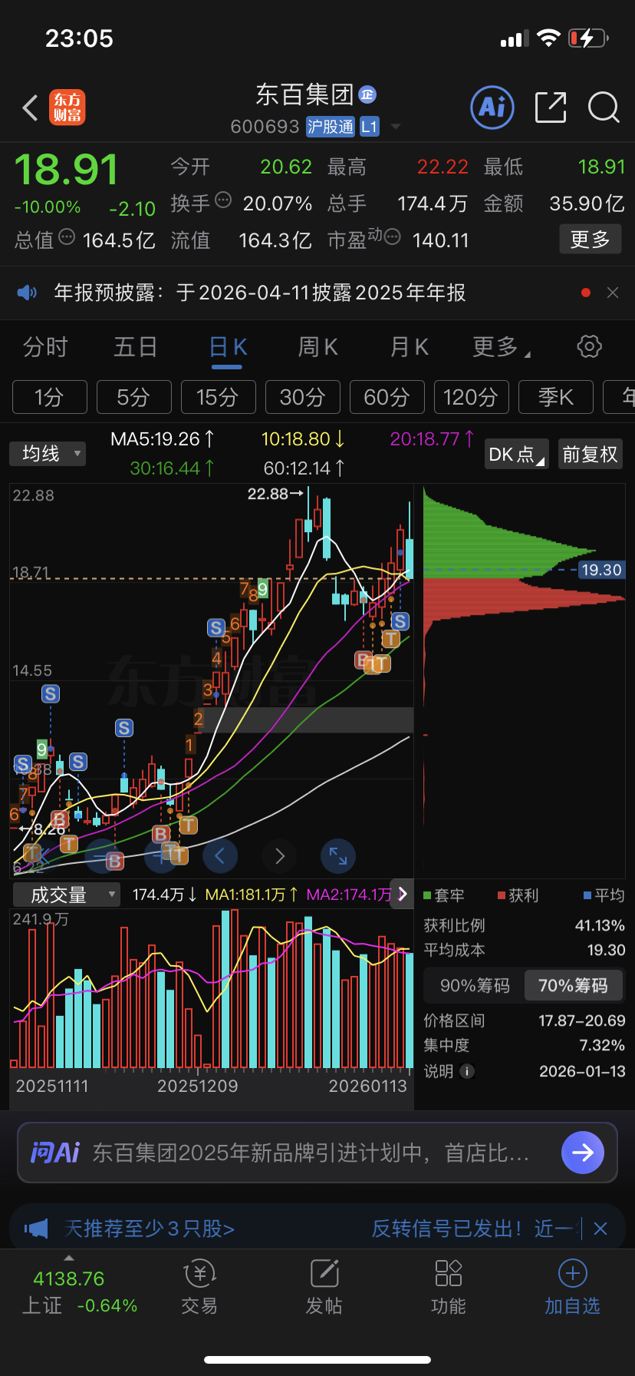Screen dimensions: 635x1376
Task: Open the search magnifier icon
Action: 604,107
